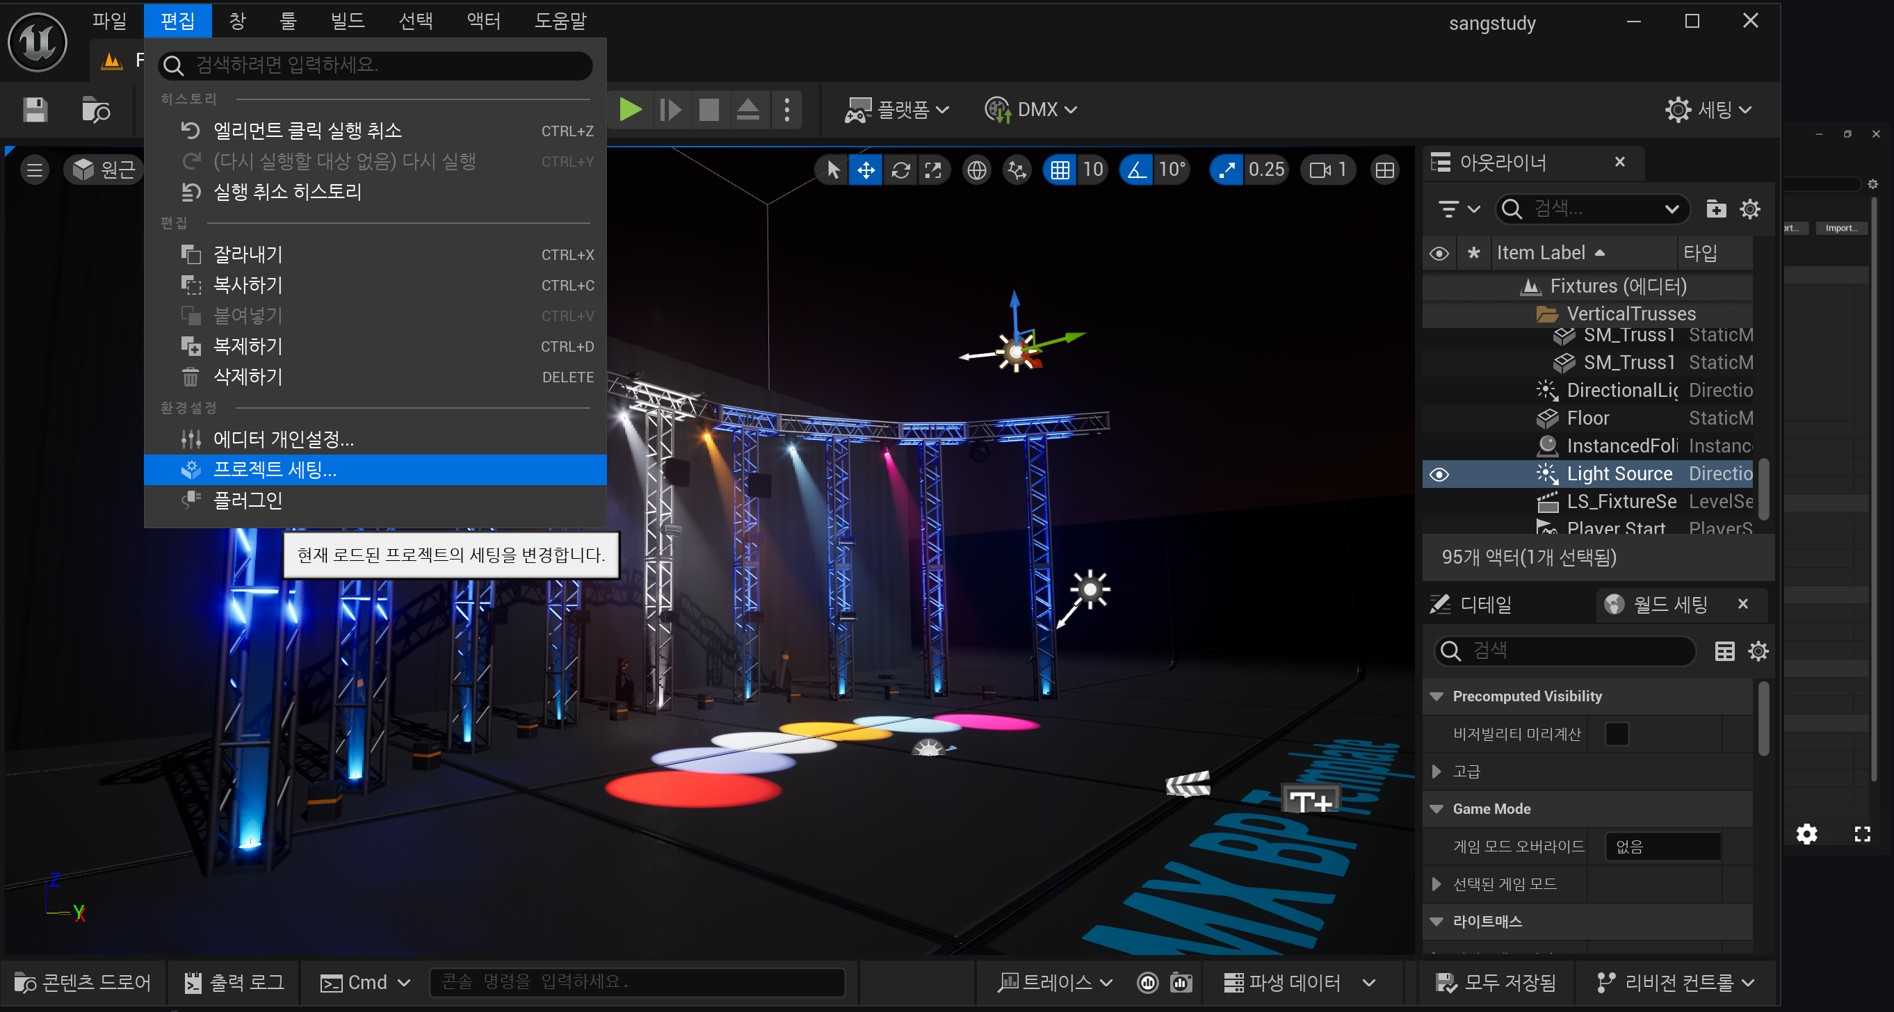Click the save current level icon
This screenshot has width=1894, height=1012.
[35, 111]
